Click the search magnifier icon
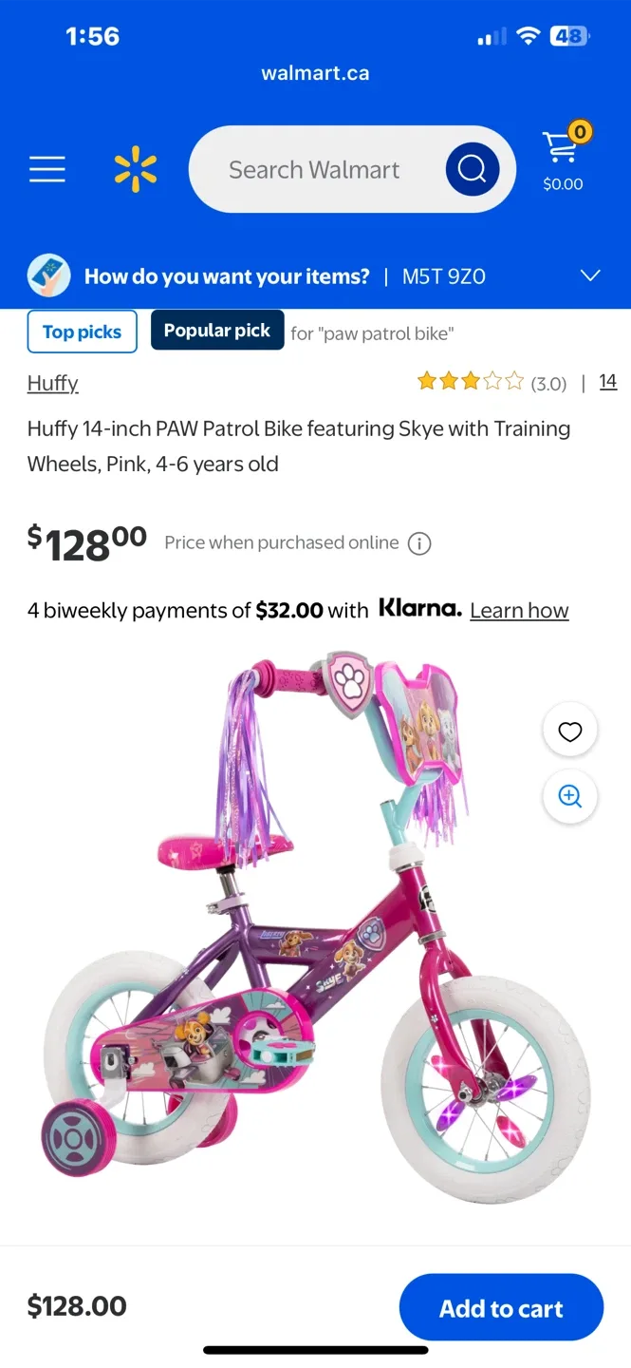The image size is (631, 1368). click(472, 169)
